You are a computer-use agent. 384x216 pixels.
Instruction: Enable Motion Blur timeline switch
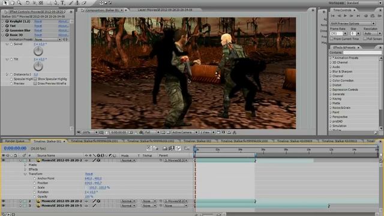pos(179,148)
